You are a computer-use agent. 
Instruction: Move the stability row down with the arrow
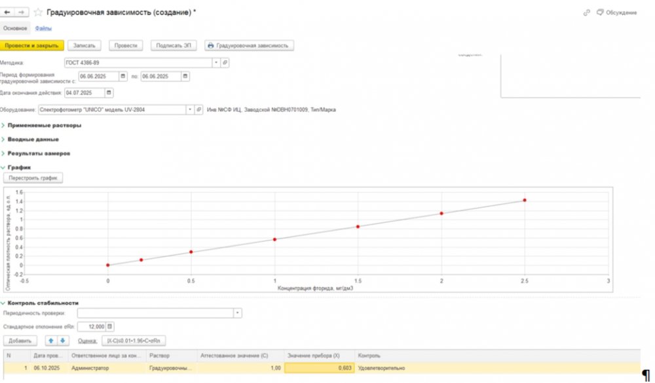62,341
